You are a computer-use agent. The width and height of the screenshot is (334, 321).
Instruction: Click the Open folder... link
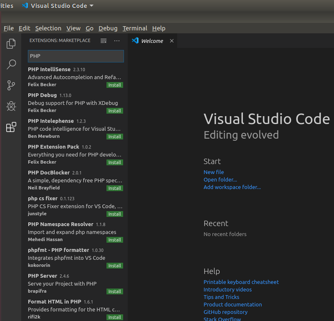[x=220, y=179]
